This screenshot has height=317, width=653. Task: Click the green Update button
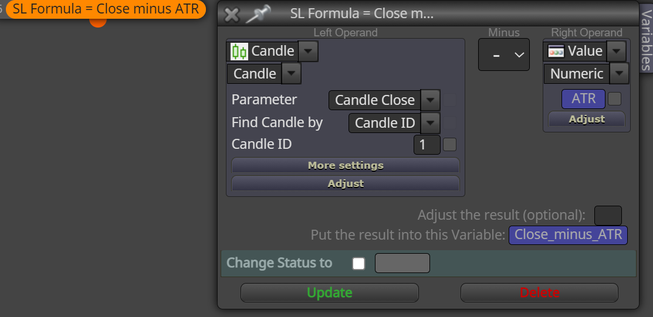click(x=329, y=292)
